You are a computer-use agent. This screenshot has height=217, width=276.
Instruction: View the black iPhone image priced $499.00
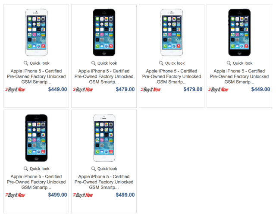(36, 138)
